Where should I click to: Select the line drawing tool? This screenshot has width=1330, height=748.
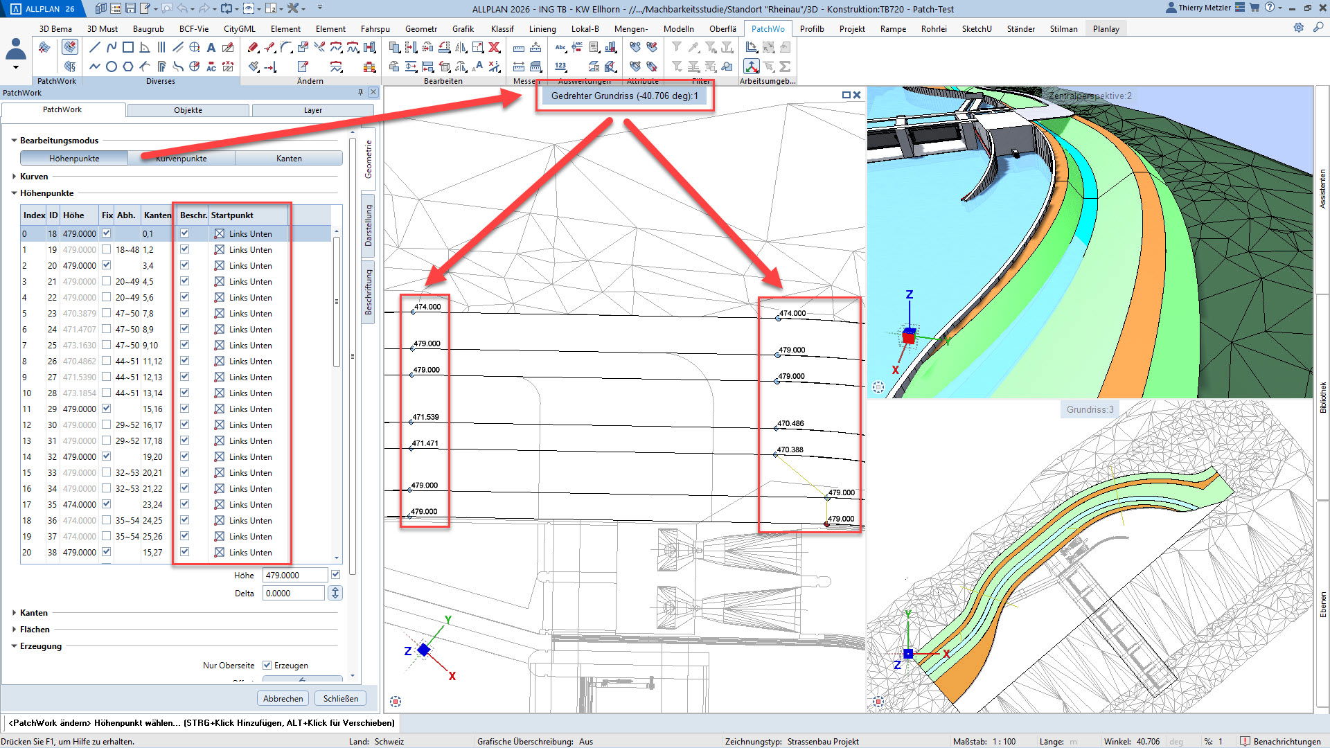pos(95,48)
